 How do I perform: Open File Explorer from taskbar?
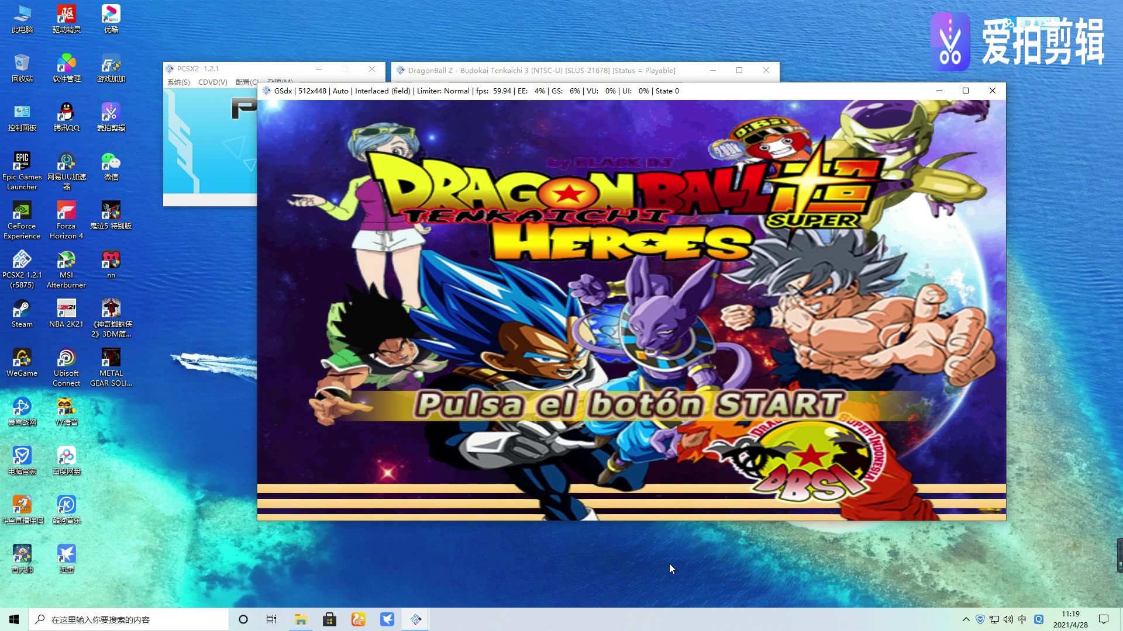click(x=301, y=619)
